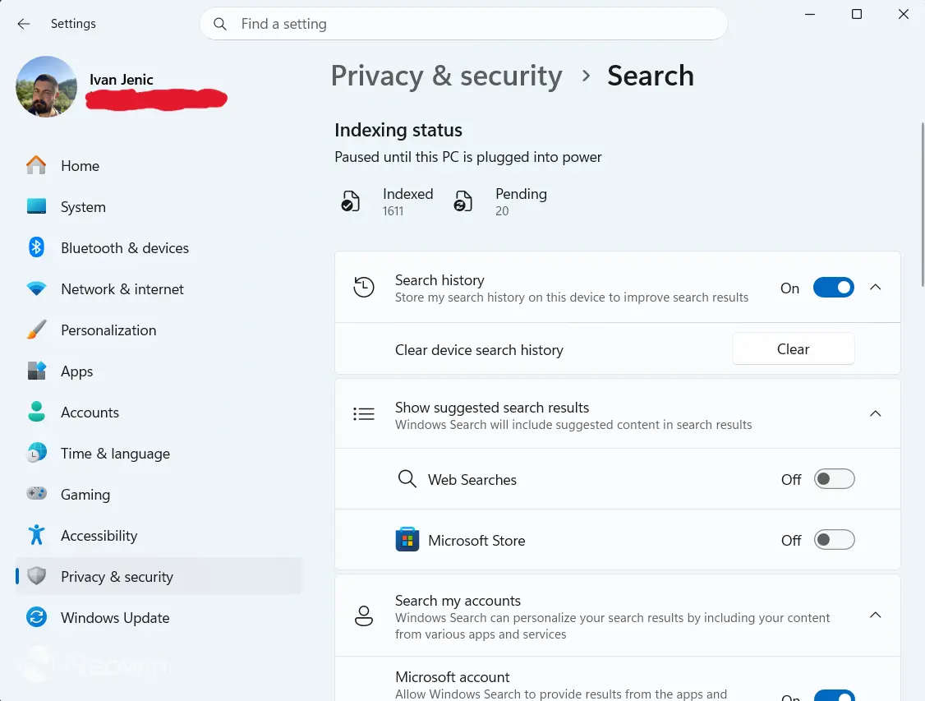This screenshot has width=925, height=701.
Task: Click the Apps icon in sidebar
Action: pos(36,371)
